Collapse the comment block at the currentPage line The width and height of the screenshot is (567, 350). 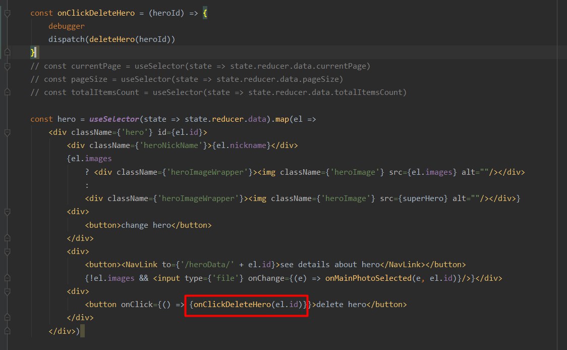point(7,66)
